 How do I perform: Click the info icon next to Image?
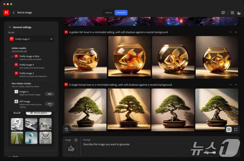click(76, 140)
